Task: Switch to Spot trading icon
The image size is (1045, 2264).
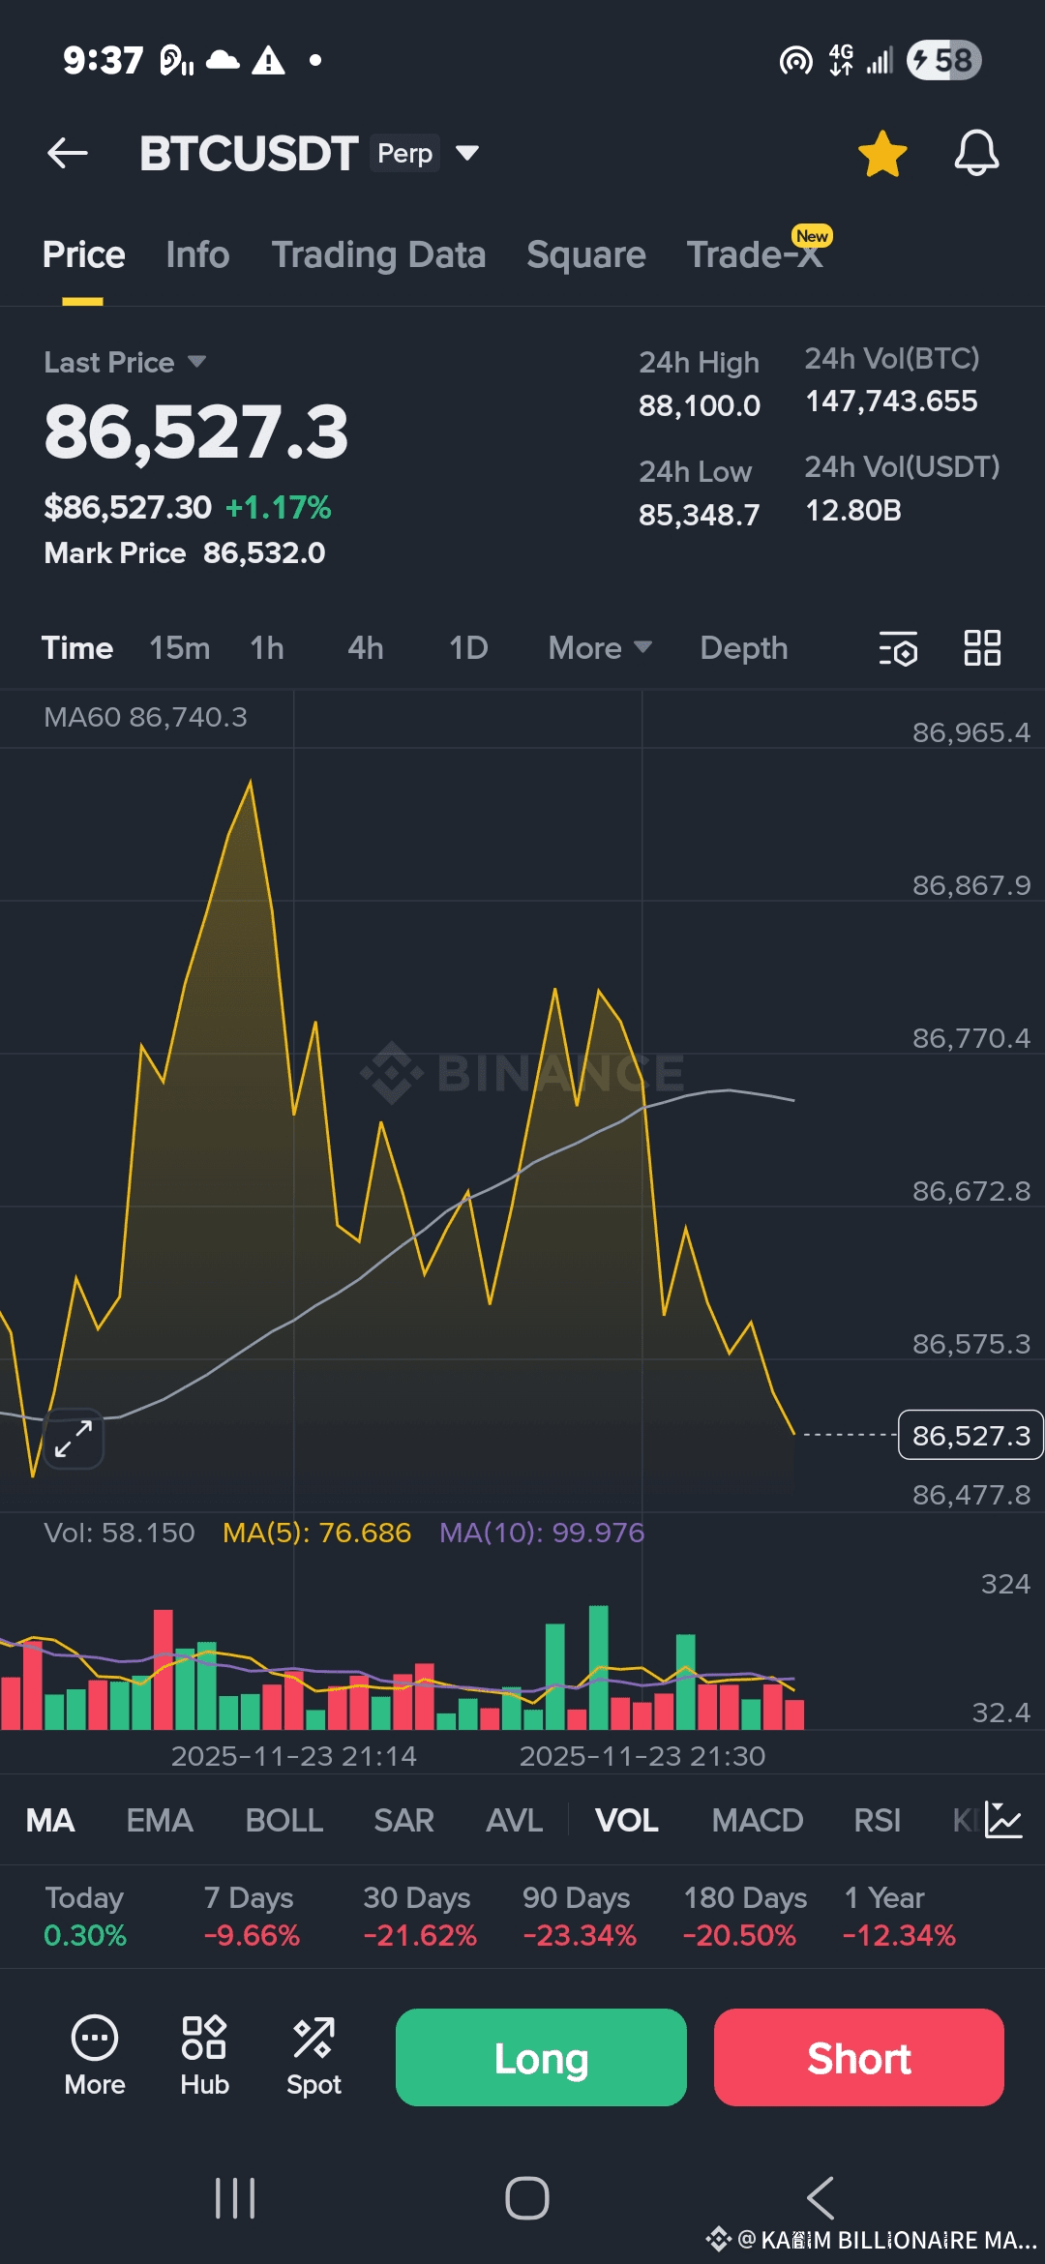Action: click(313, 2055)
